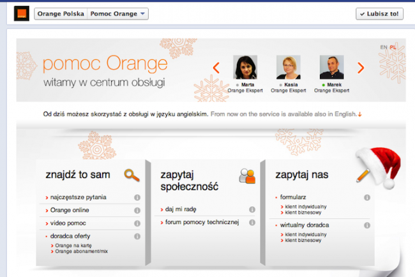Click the formularz heading
Viewport: 415px width, 277px height.
[x=293, y=197]
